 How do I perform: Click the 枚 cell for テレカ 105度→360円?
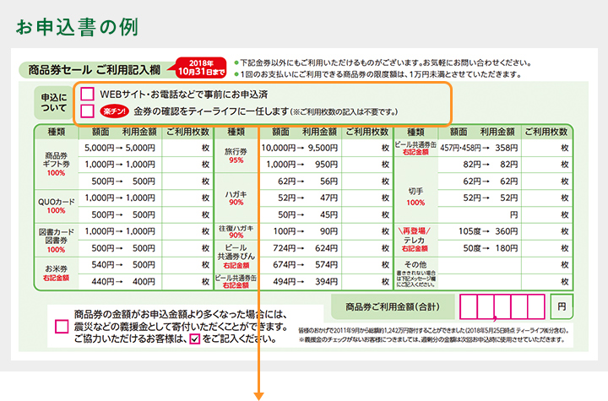[546, 231]
